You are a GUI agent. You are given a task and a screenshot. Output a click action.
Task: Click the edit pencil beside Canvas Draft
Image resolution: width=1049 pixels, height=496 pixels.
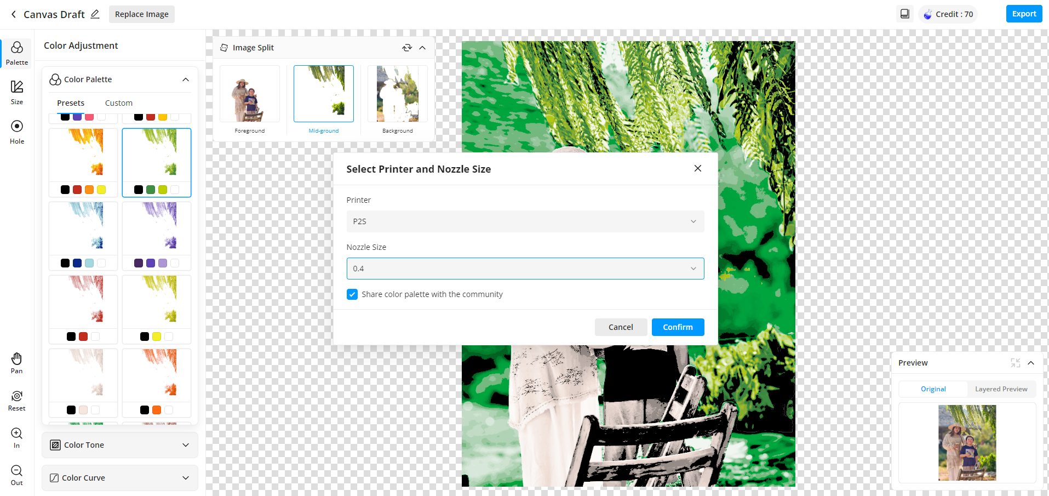coord(95,14)
